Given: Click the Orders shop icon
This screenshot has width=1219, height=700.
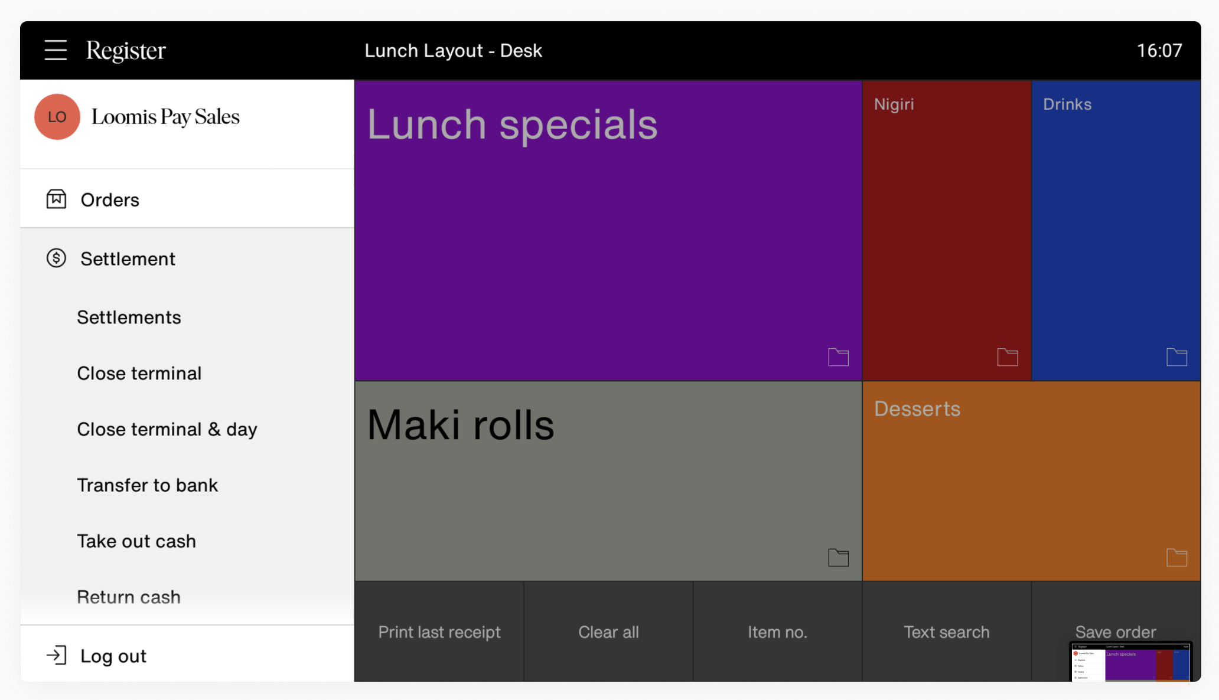Looking at the screenshot, I should (x=56, y=199).
